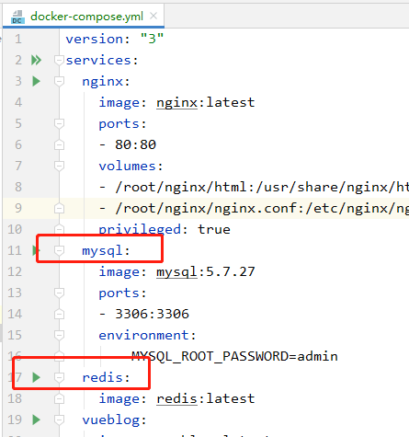The width and height of the screenshot is (409, 437).
Task: Collapse the services block fold marker
Action: pyautogui.click(x=59, y=60)
